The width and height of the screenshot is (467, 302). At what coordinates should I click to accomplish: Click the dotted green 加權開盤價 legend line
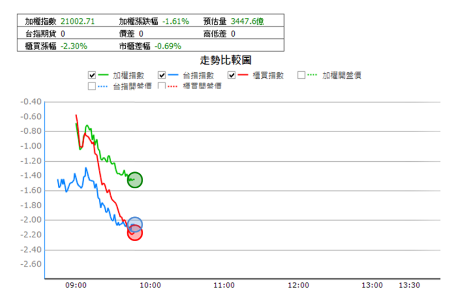(312, 75)
